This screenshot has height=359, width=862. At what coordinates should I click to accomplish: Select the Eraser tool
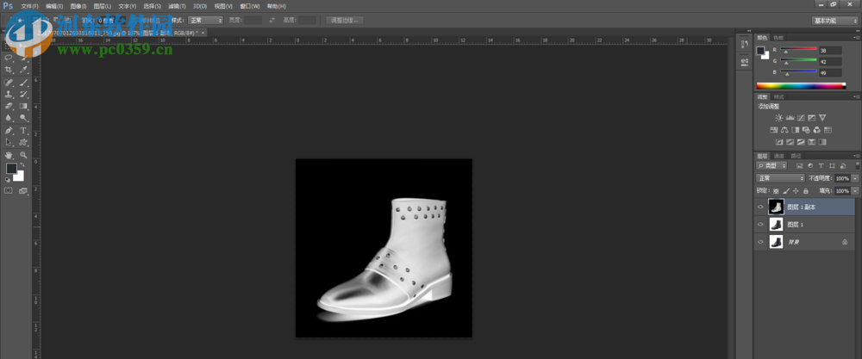9,106
